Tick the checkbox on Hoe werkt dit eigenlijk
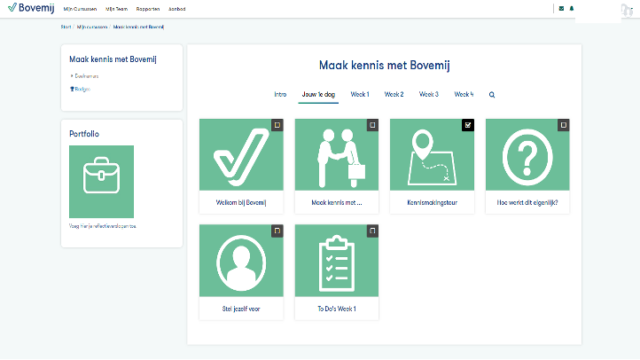This screenshot has height=360, width=640. [563, 125]
